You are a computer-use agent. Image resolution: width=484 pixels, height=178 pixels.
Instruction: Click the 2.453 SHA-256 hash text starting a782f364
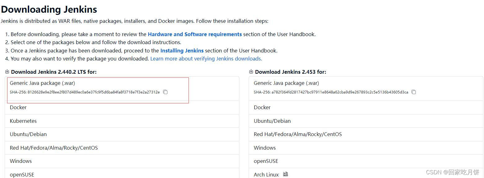pos(340,92)
